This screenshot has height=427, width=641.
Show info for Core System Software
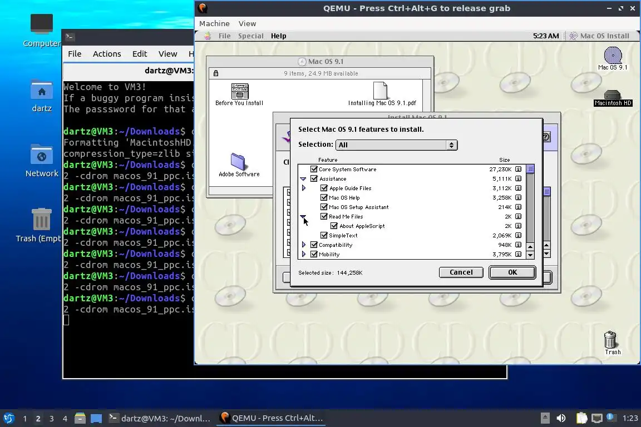(518, 169)
